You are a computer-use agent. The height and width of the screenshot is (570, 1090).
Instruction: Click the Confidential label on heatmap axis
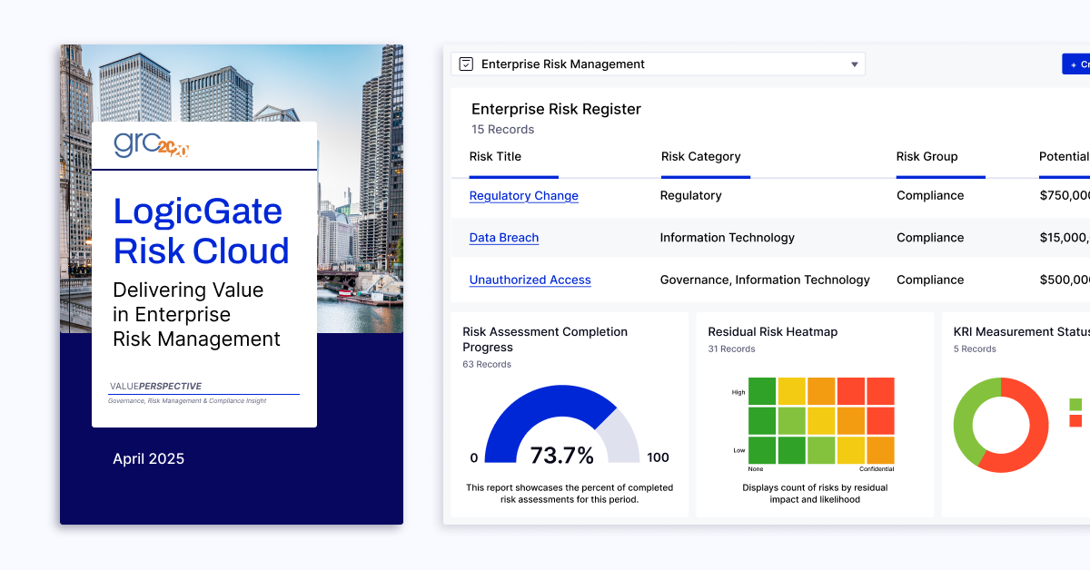877,469
